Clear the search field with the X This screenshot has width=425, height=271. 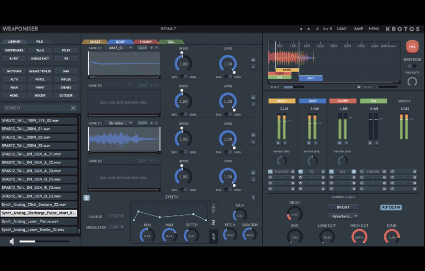[x=73, y=108]
